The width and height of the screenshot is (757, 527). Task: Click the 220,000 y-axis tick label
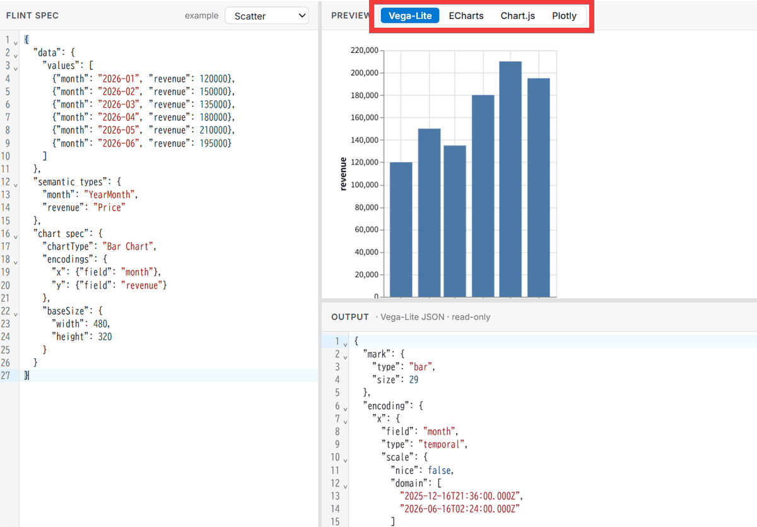click(x=363, y=50)
